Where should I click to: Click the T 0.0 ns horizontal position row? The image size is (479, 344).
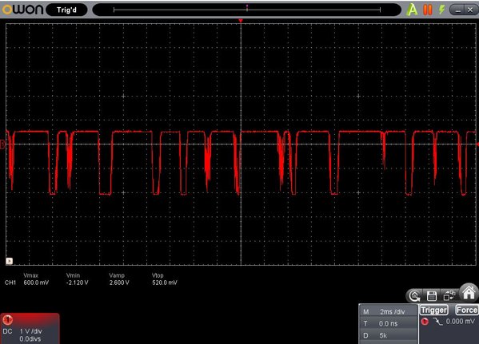pyautogui.click(x=388, y=323)
